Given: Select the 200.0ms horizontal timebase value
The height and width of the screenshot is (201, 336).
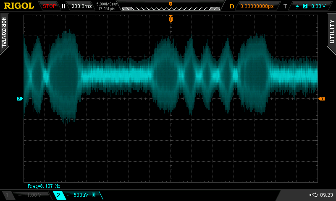Looking at the screenshot, I should (81, 6).
